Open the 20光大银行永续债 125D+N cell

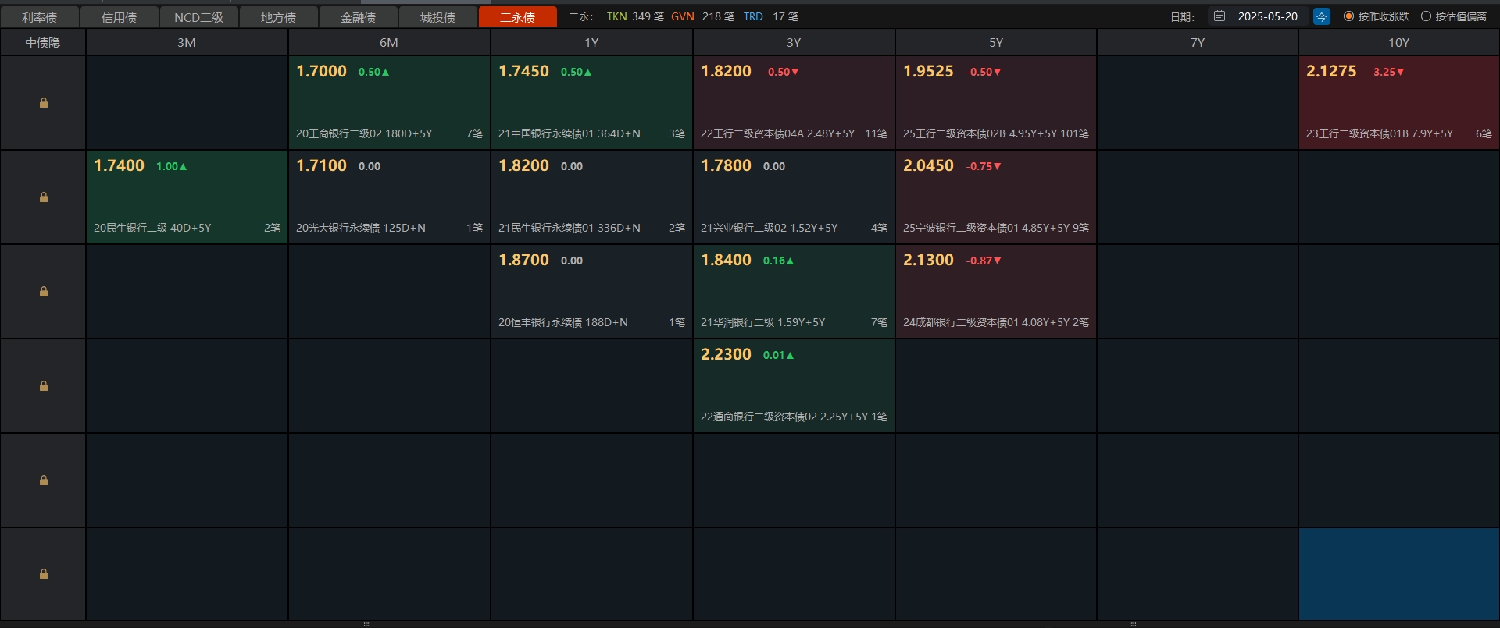pos(389,197)
